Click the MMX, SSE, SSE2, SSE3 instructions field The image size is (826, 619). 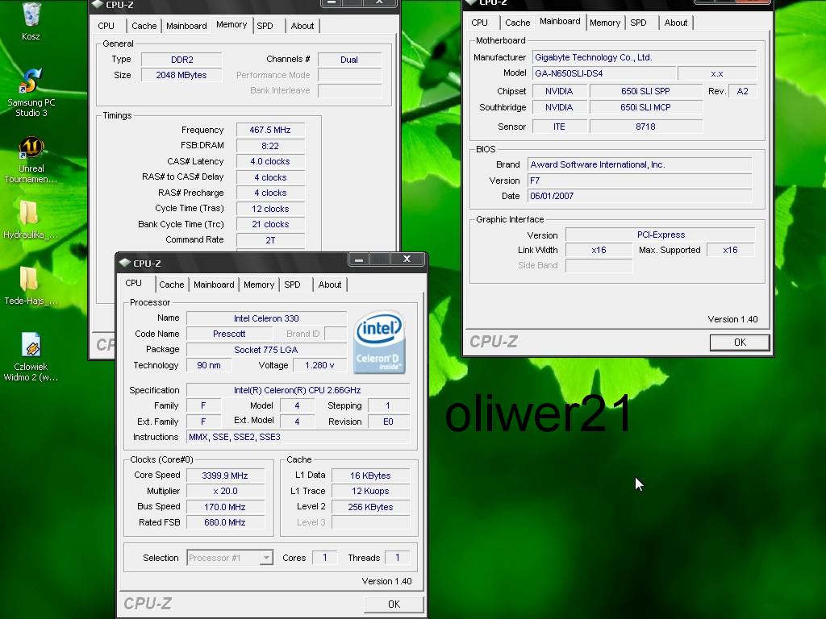click(x=298, y=437)
